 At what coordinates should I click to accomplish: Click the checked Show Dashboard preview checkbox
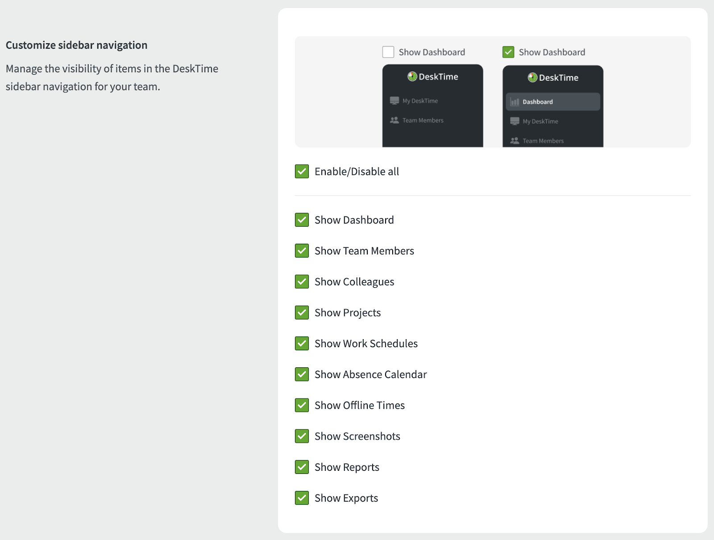click(x=508, y=52)
